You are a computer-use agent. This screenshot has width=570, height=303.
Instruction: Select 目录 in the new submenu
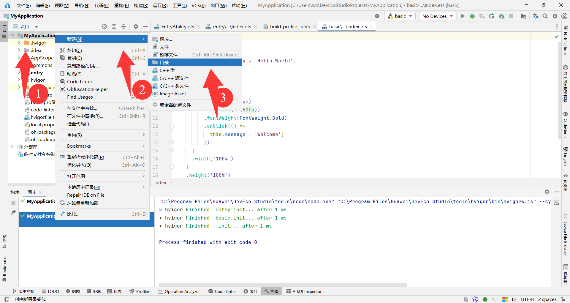click(195, 62)
